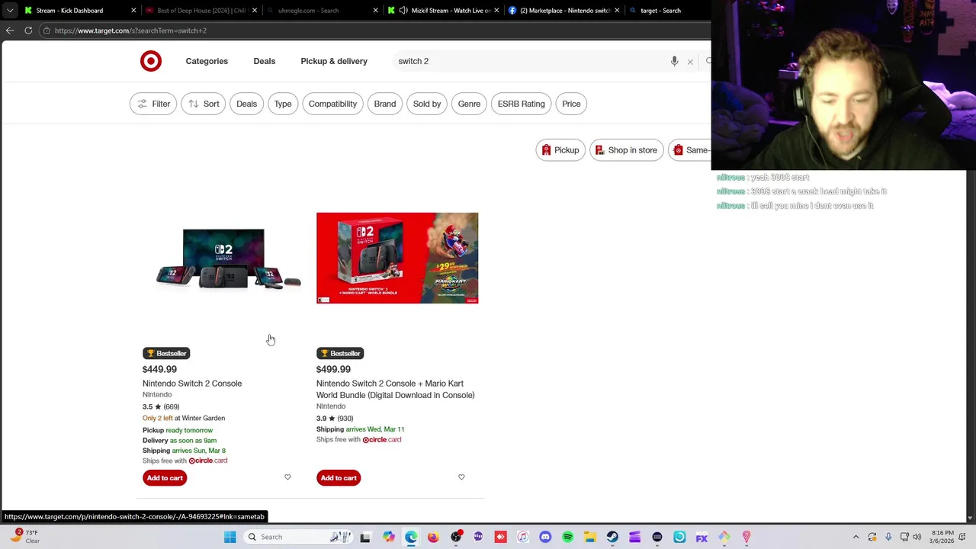
Task: Open clock and date at 8:16 PM
Action: coord(942,537)
